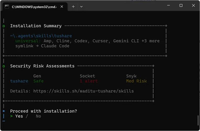
Task: Choose the Yes option to proceed
Action: point(19,116)
